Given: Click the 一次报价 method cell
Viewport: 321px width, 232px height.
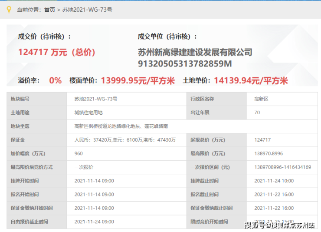Looking at the screenshot, I should click(x=84, y=167).
